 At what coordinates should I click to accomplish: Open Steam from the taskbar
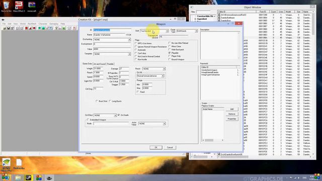[28, 177]
